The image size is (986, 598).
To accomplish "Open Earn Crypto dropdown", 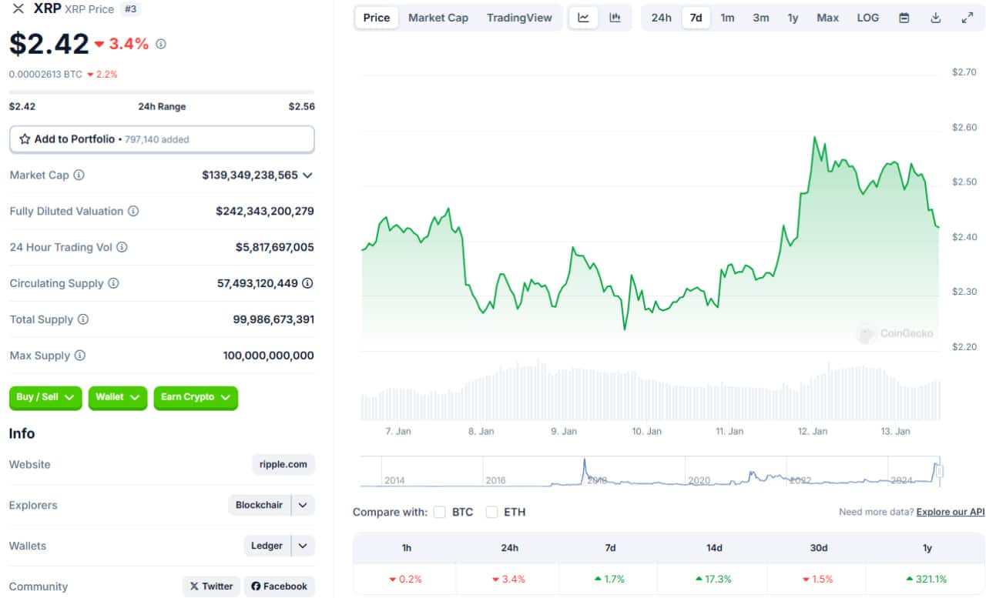I will pos(196,397).
